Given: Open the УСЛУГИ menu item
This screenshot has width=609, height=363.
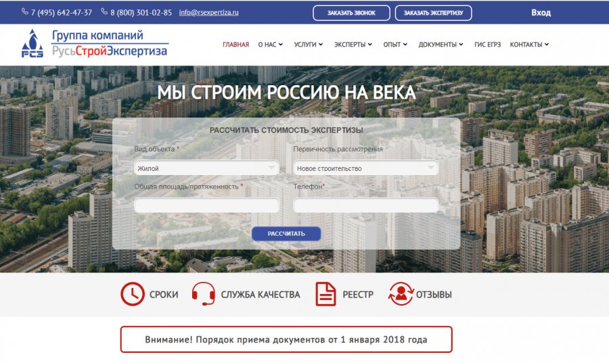Looking at the screenshot, I should click(305, 45).
